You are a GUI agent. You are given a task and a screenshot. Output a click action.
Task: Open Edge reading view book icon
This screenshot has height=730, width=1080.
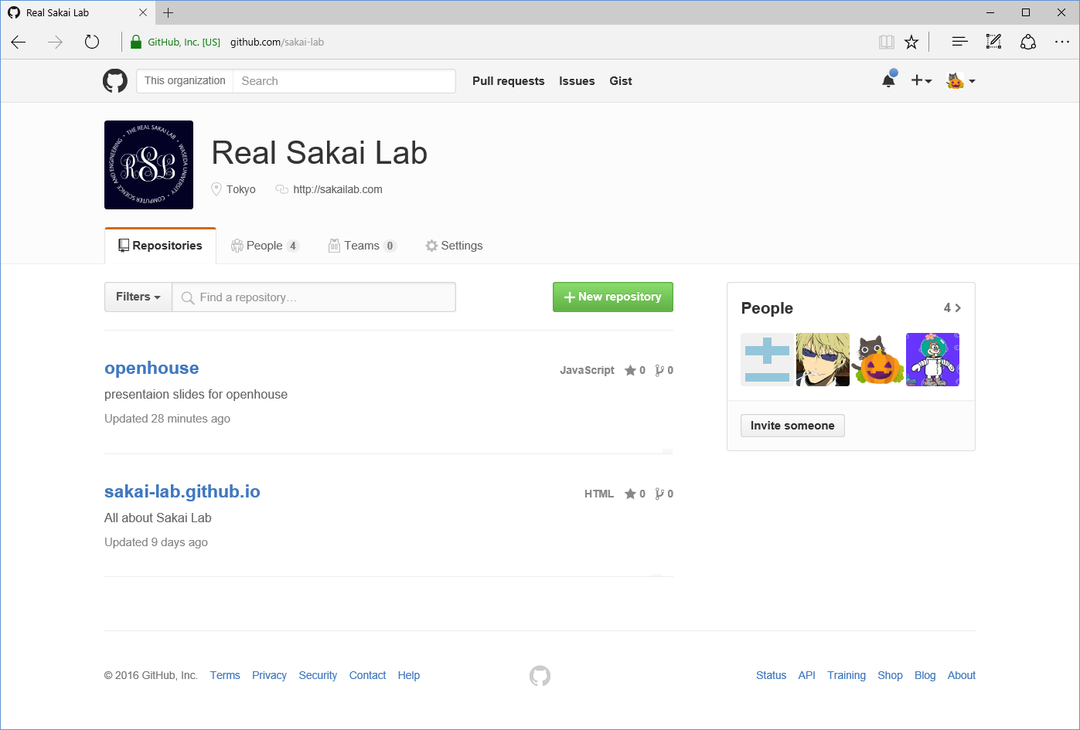click(887, 42)
